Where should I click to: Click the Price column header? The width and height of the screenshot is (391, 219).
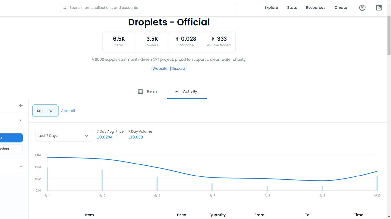pyautogui.click(x=181, y=215)
